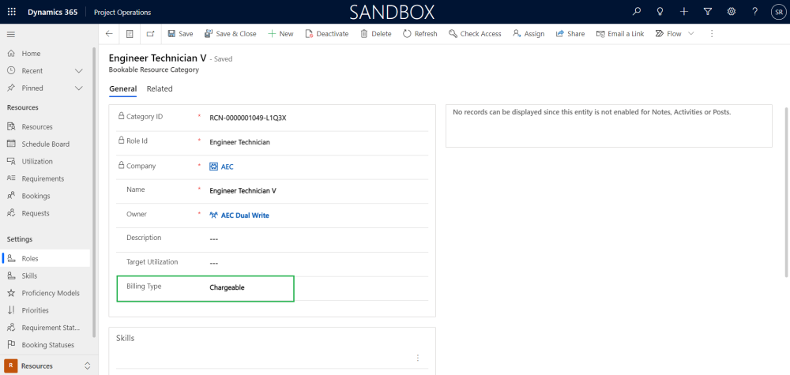This screenshot has height=375, width=790.
Task: Click the search magnifier icon in the header
Action: click(x=637, y=12)
